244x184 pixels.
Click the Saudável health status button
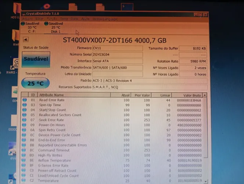36,59
